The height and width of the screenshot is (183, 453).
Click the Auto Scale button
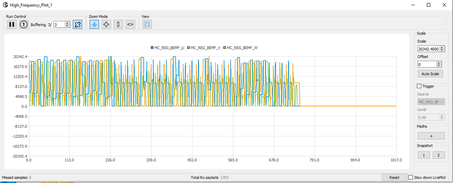tap(430, 73)
